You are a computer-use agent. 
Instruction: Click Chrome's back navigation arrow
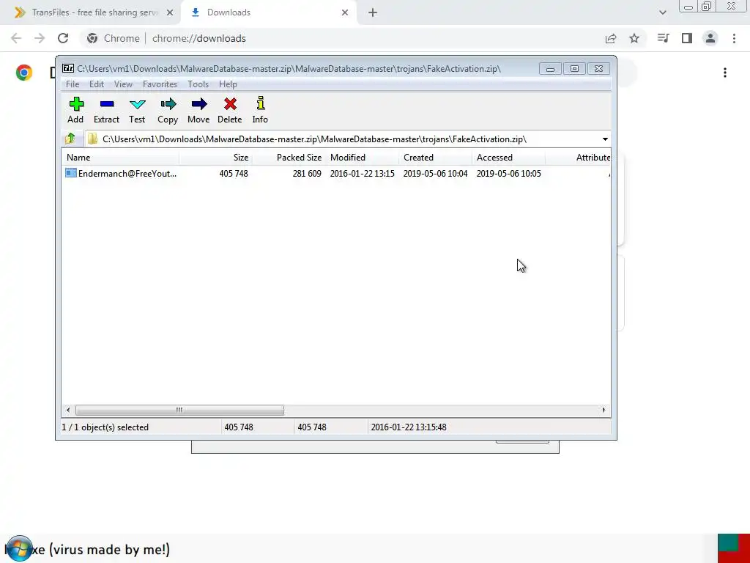point(16,38)
